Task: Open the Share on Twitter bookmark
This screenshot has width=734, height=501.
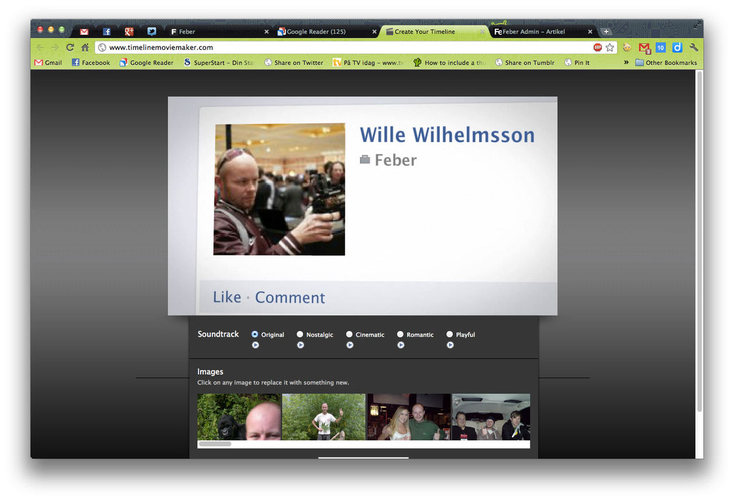Action: pos(294,62)
